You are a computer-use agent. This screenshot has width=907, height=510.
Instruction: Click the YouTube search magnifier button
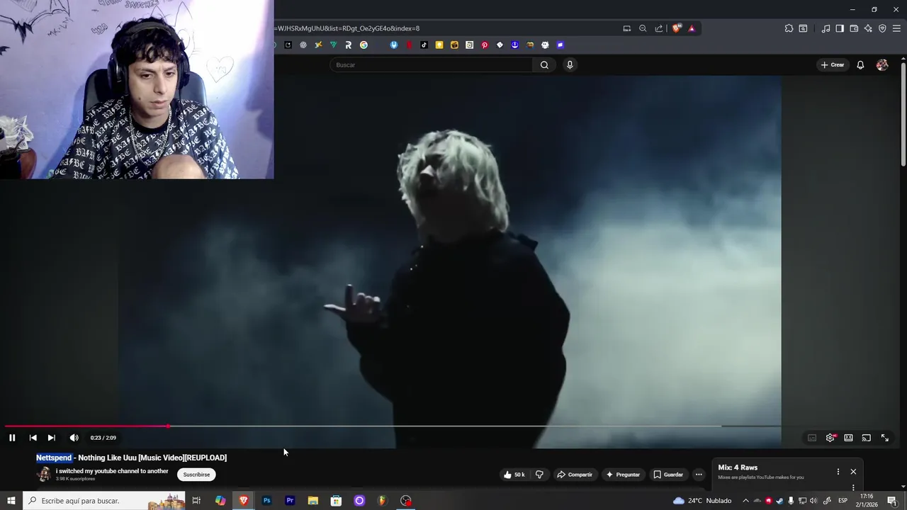tap(544, 64)
